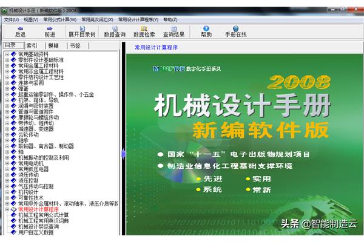Image resolution: width=364 pixels, height=242 pixels.
Task: Select 机械工程常用英汉词典 entry
Action: coord(44,221)
